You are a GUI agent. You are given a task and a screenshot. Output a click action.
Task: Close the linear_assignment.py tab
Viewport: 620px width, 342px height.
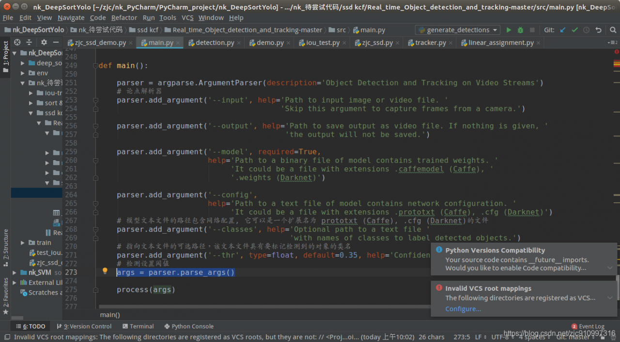click(x=539, y=43)
